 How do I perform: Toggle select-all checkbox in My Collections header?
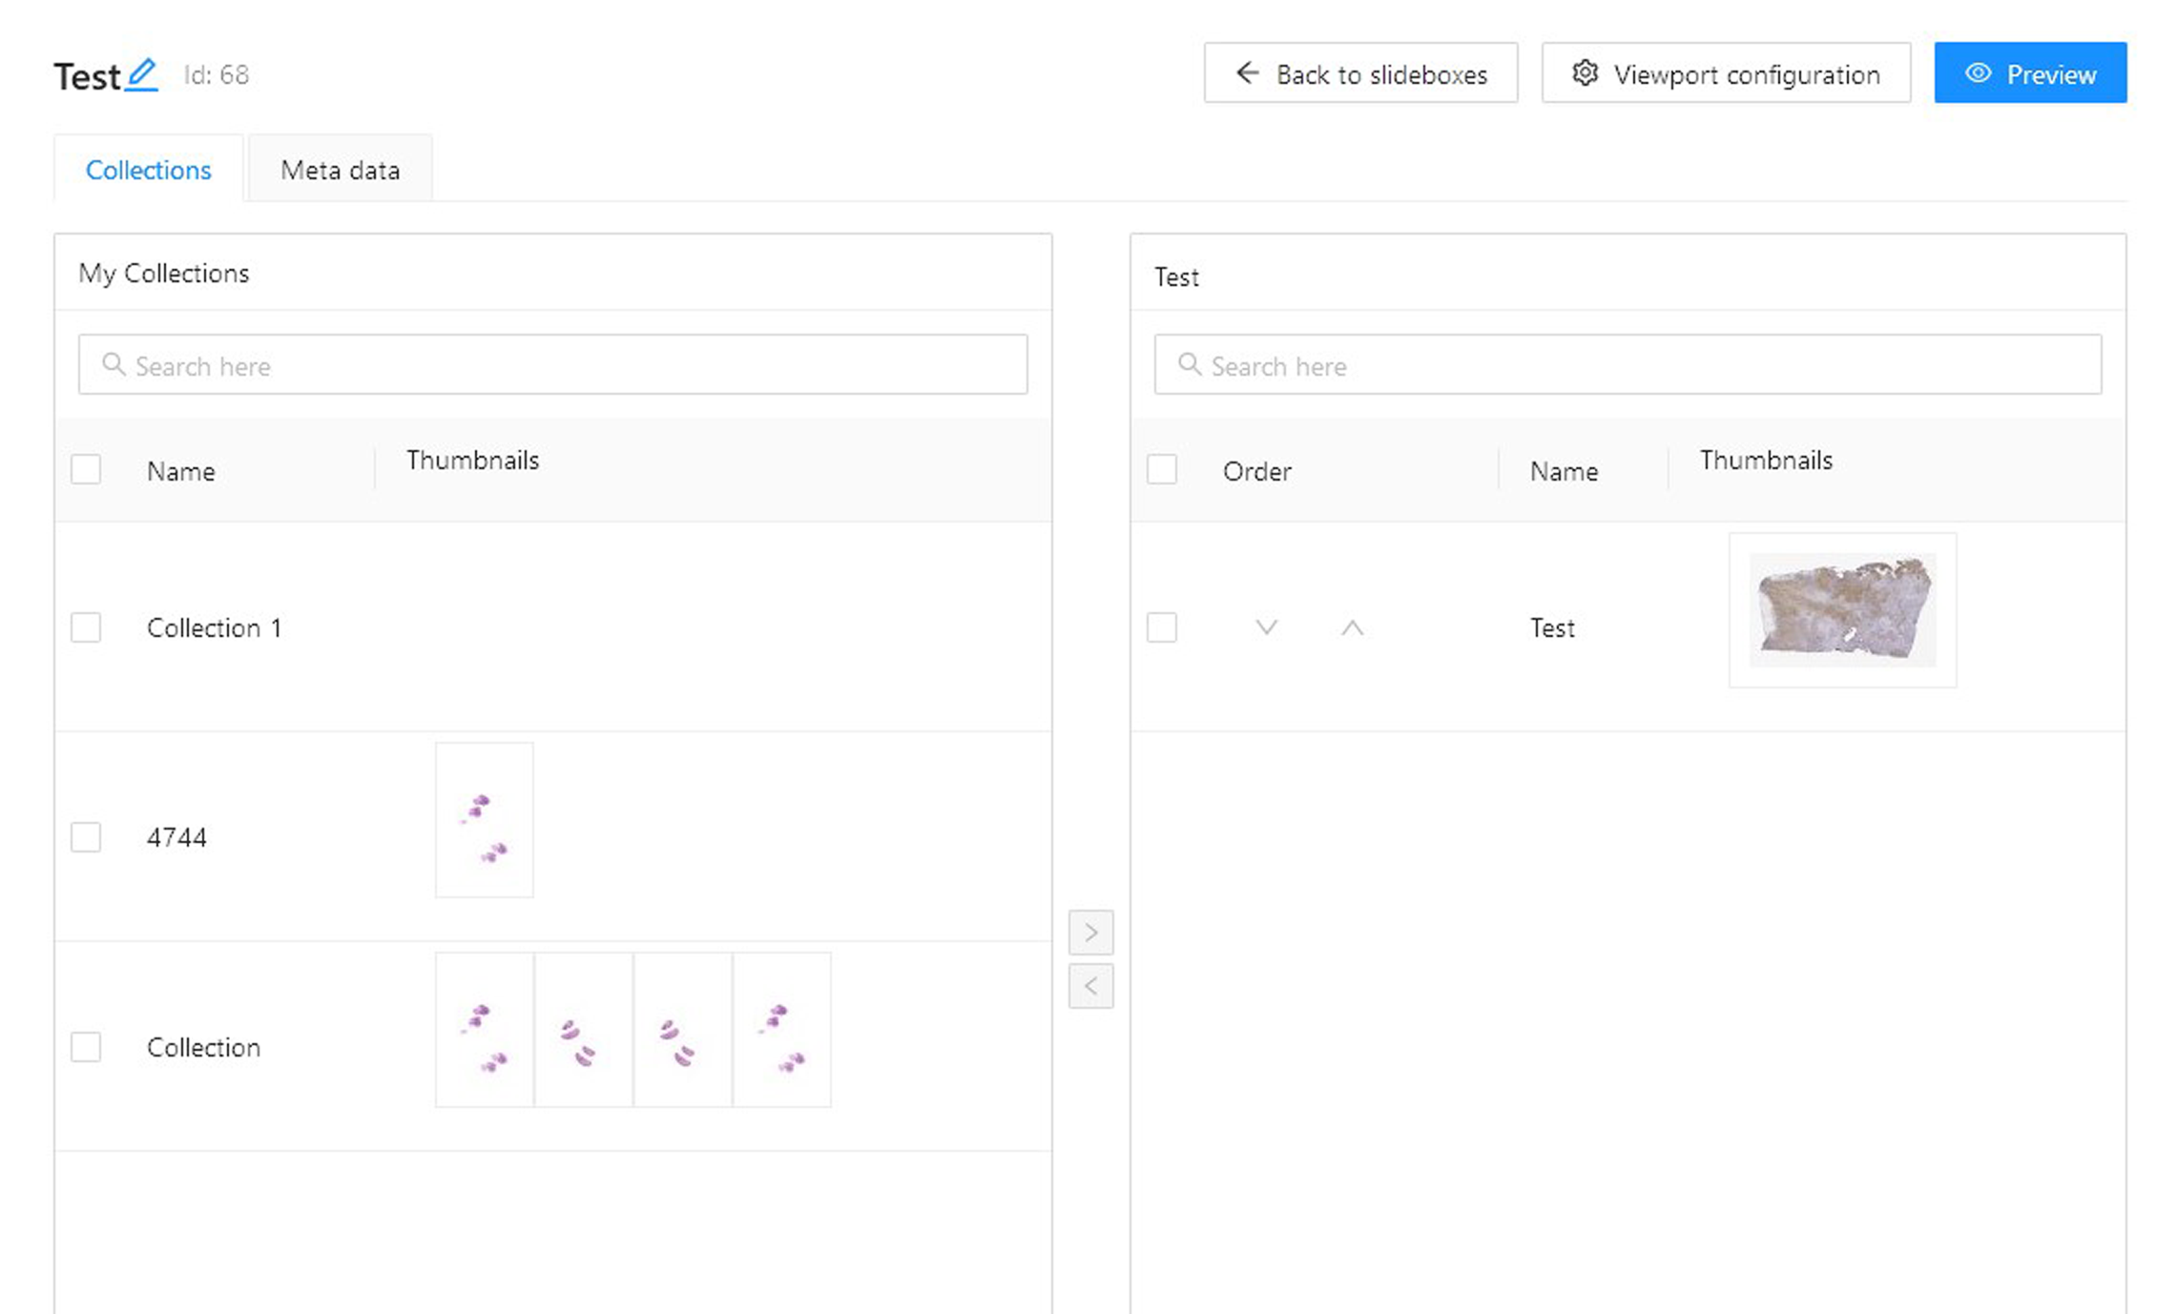[86, 469]
